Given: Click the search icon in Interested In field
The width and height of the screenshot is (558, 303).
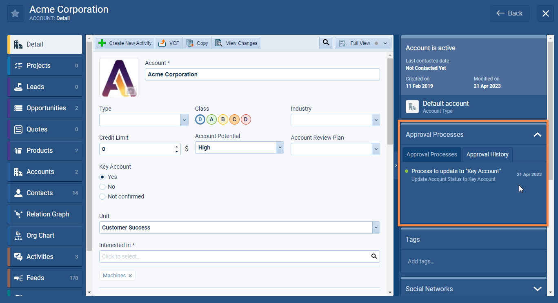Looking at the screenshot, I should (x=374, y=256).
